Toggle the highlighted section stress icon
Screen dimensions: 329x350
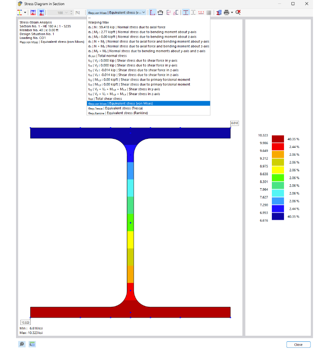tap(41, 13)
